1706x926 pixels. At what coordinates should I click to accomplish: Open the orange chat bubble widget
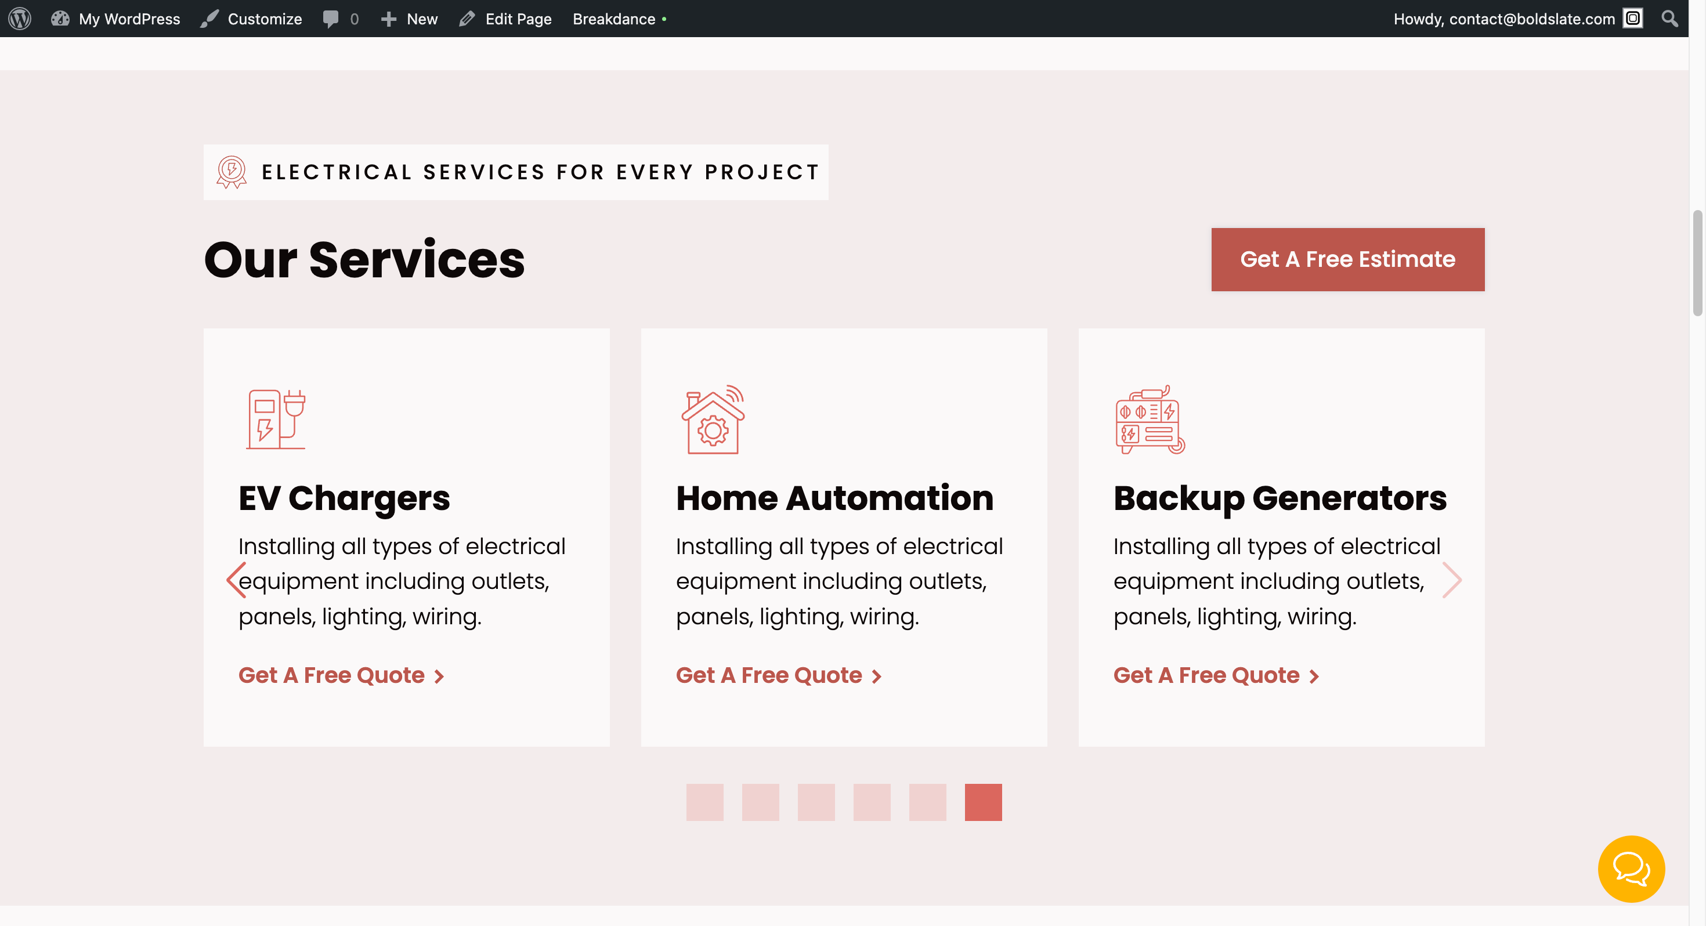[x=1631, y=869]
